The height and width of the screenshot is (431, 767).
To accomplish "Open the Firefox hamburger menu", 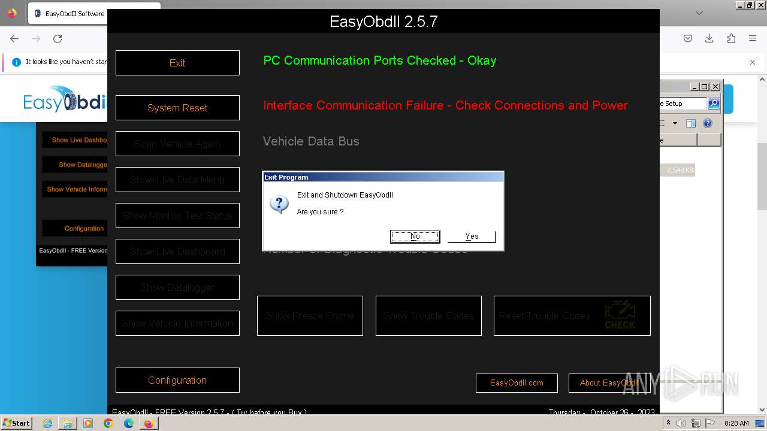I will coord(753,38).
